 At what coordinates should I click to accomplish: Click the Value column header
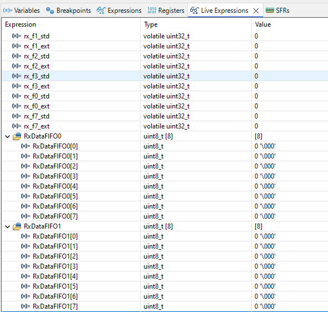[263, 24]
